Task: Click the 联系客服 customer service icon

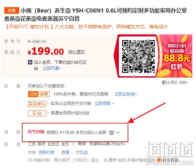Action: click(x=159, y=160)
